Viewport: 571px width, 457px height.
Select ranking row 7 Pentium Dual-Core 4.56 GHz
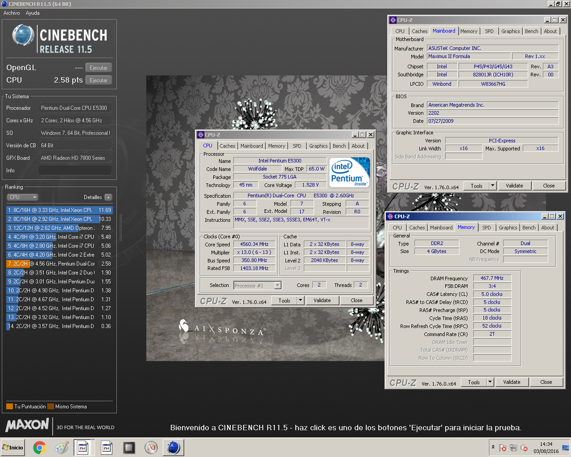click(x=59, y=264)
